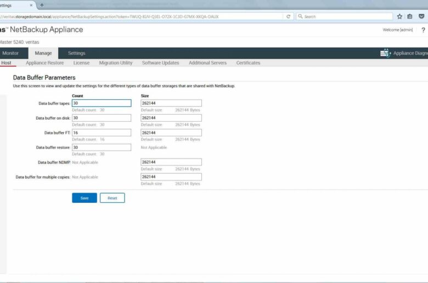
Task: Open the Settings main tab
Action: click(x=76, y=53)
